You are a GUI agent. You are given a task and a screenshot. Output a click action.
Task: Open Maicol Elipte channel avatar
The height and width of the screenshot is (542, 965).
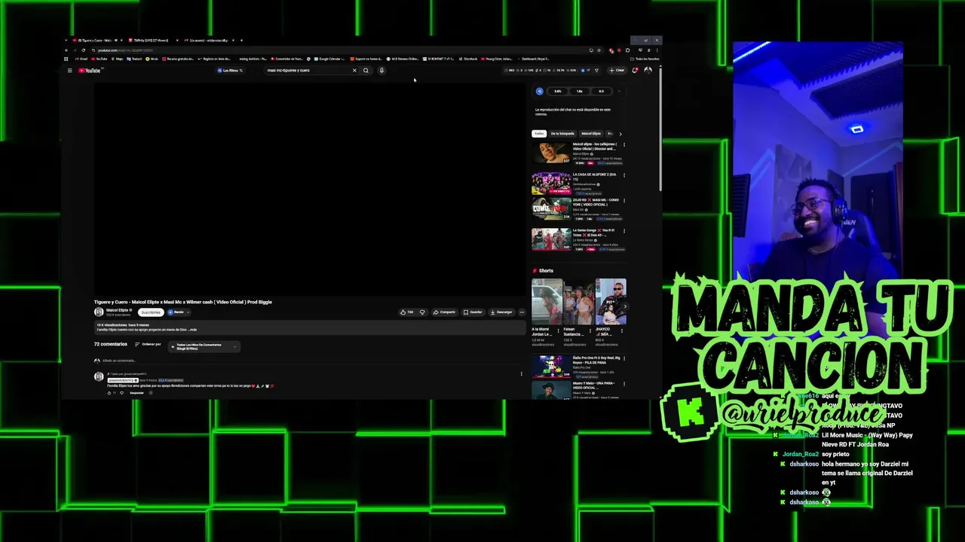(99, 312)
